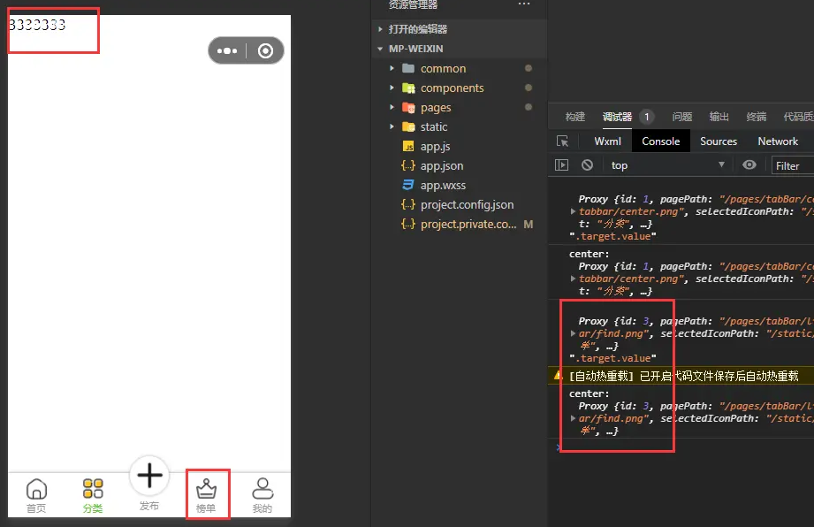Toggle console live expression eye icon
The width and height of the screenshot is (814, 527).
click(749, 165)
